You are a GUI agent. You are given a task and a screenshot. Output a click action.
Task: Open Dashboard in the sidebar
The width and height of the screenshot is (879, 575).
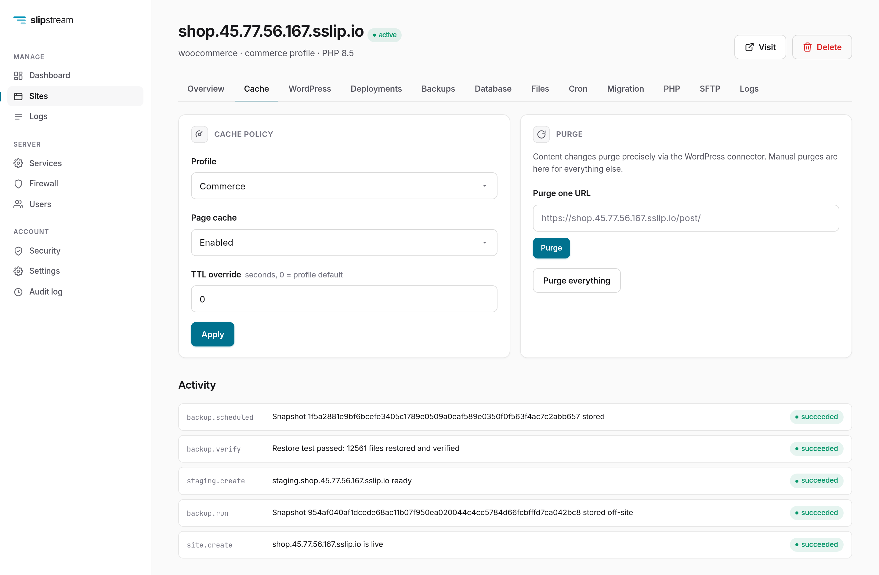click(75, 75)
